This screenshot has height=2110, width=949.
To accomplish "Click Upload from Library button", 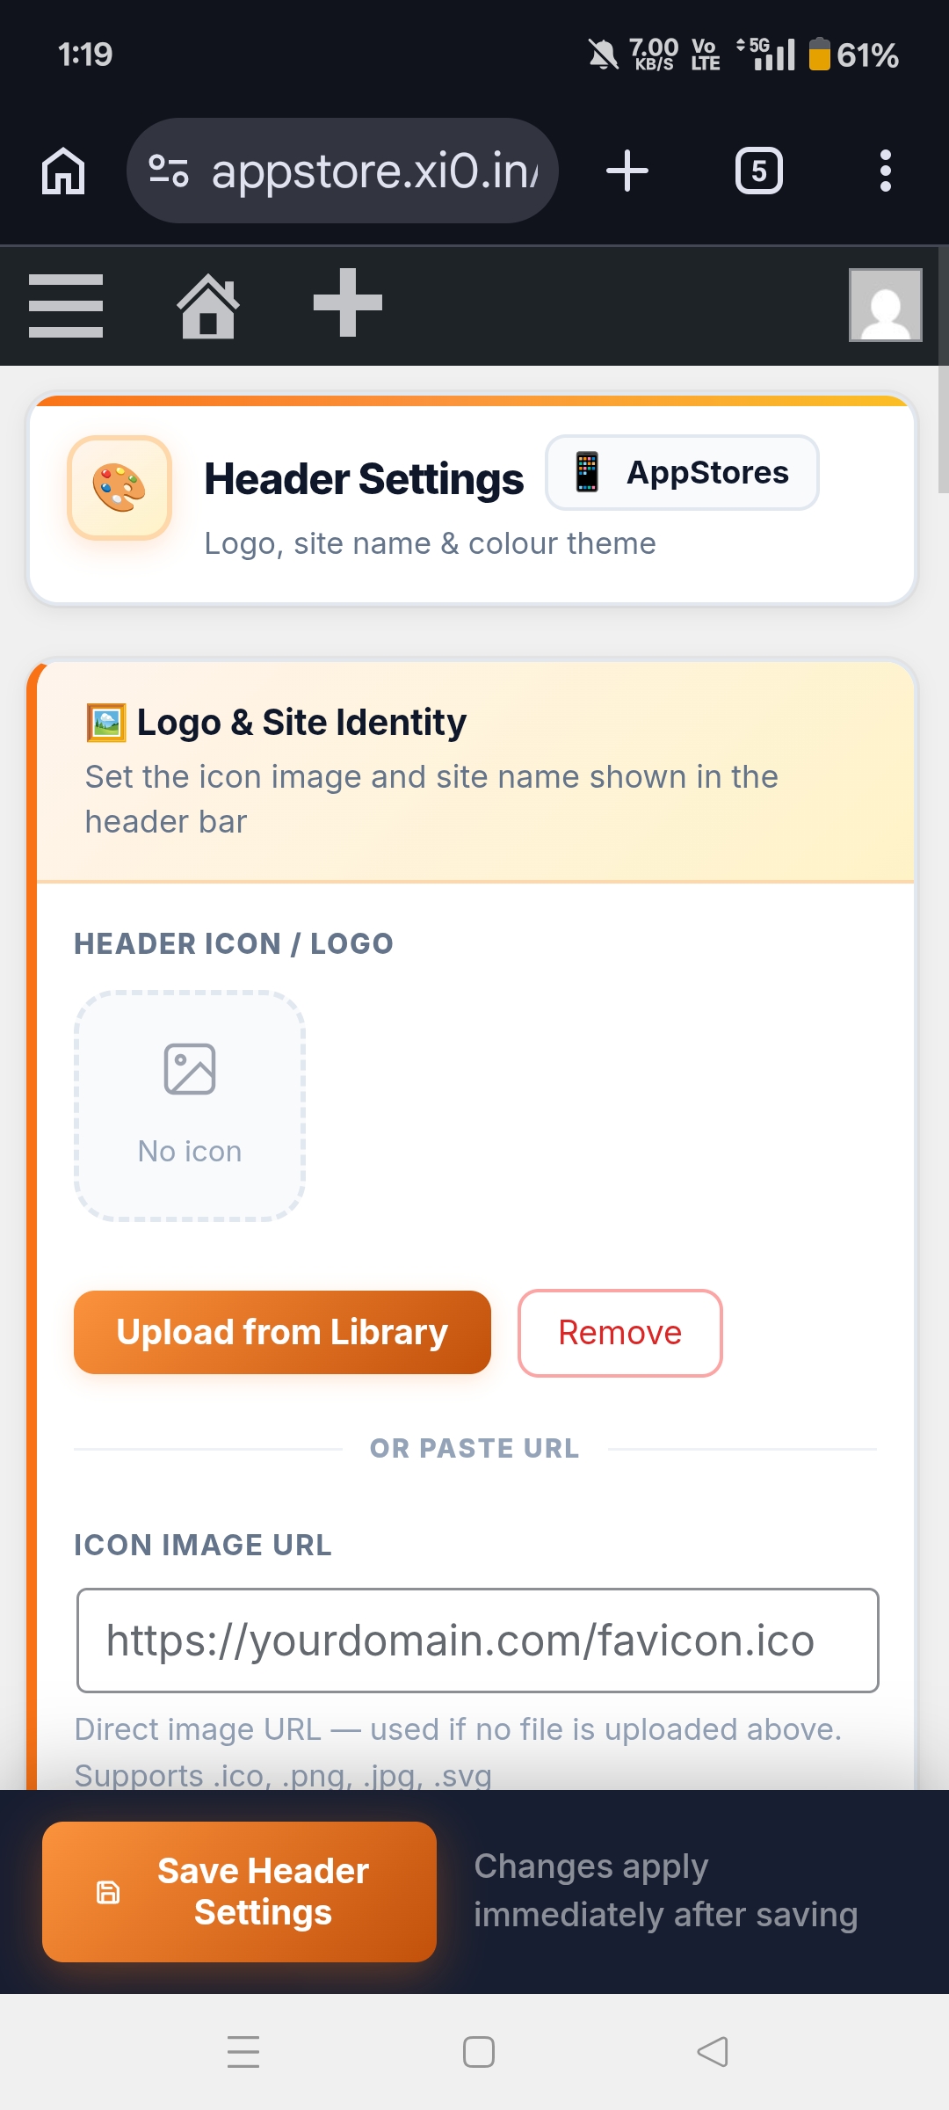I will pyautogui.click(x=282, y=1332).
